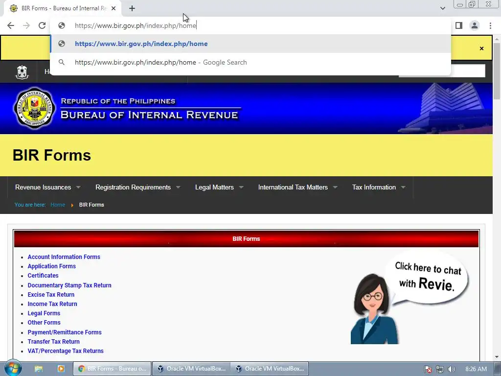
Task: Open Documentary Stamp Tax Return link
Action: (x=69, y=285)
